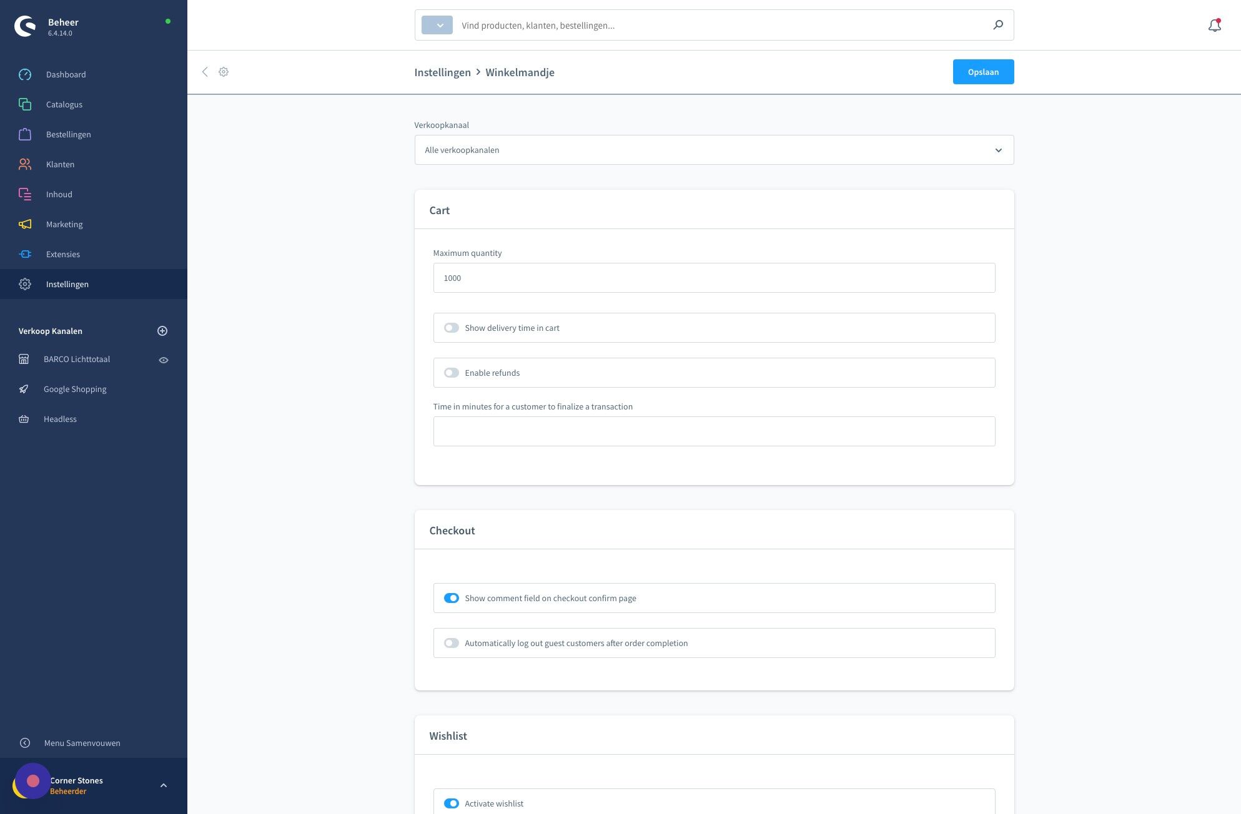This screenshot has height=814, width=1241.
Task: Add a new sales channel with plus icon
Action: (x=162, y=331)
